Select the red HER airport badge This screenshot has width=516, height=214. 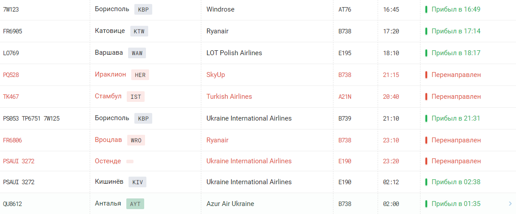pos(140,75)
